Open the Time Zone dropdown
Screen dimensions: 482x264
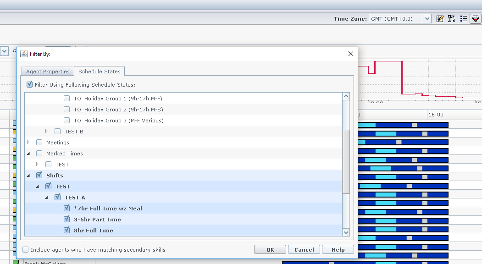pyautogui.click(x=427, y=19)
